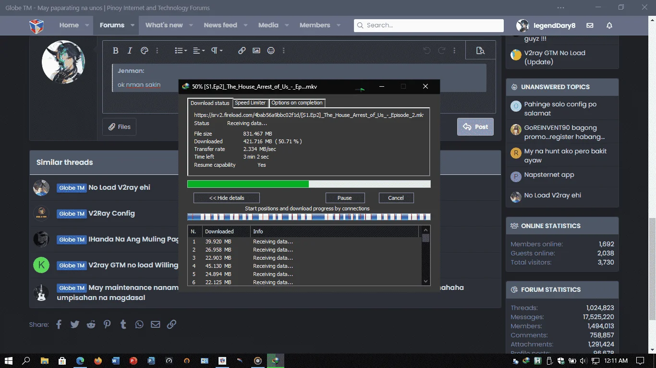The height and width of the screenshot is (368, 656).
Task: Expand the Home menu arrow
Action: pyautogui.click(x=87, y=25)
